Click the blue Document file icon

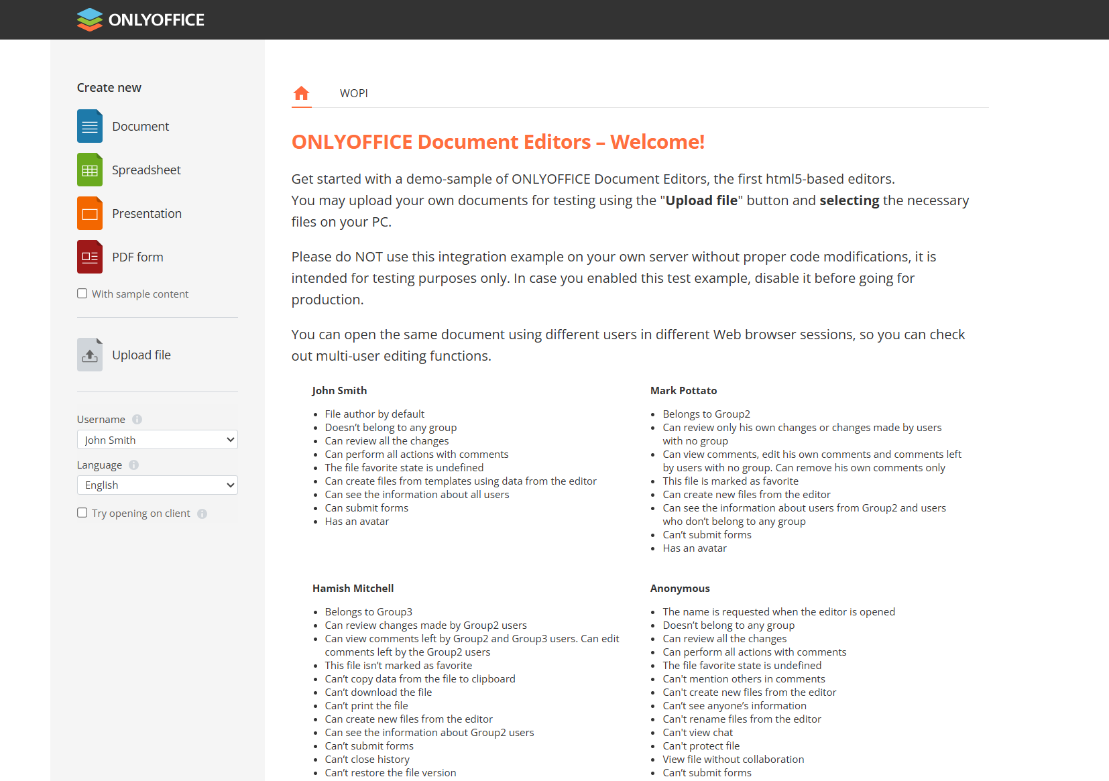(x=90, y=126)
